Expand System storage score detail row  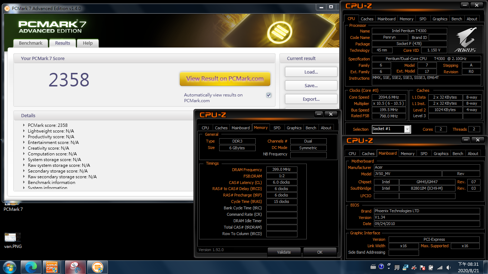click(x=24, y=159)
